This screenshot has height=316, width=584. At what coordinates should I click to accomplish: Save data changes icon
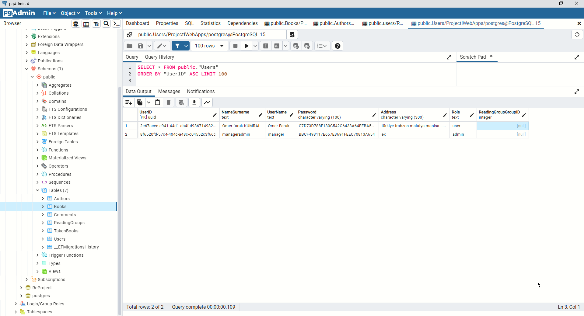181,102
